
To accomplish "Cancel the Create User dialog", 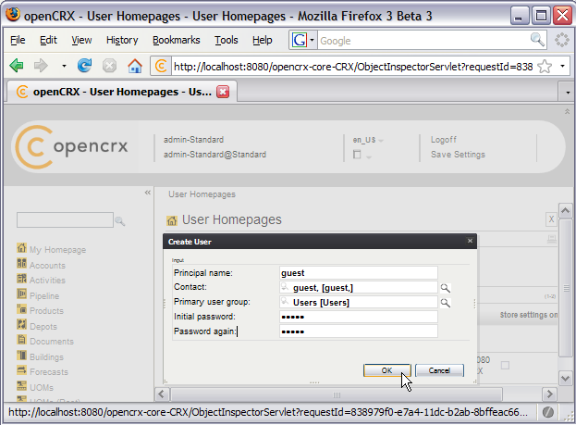I will [x=439, y=370].
